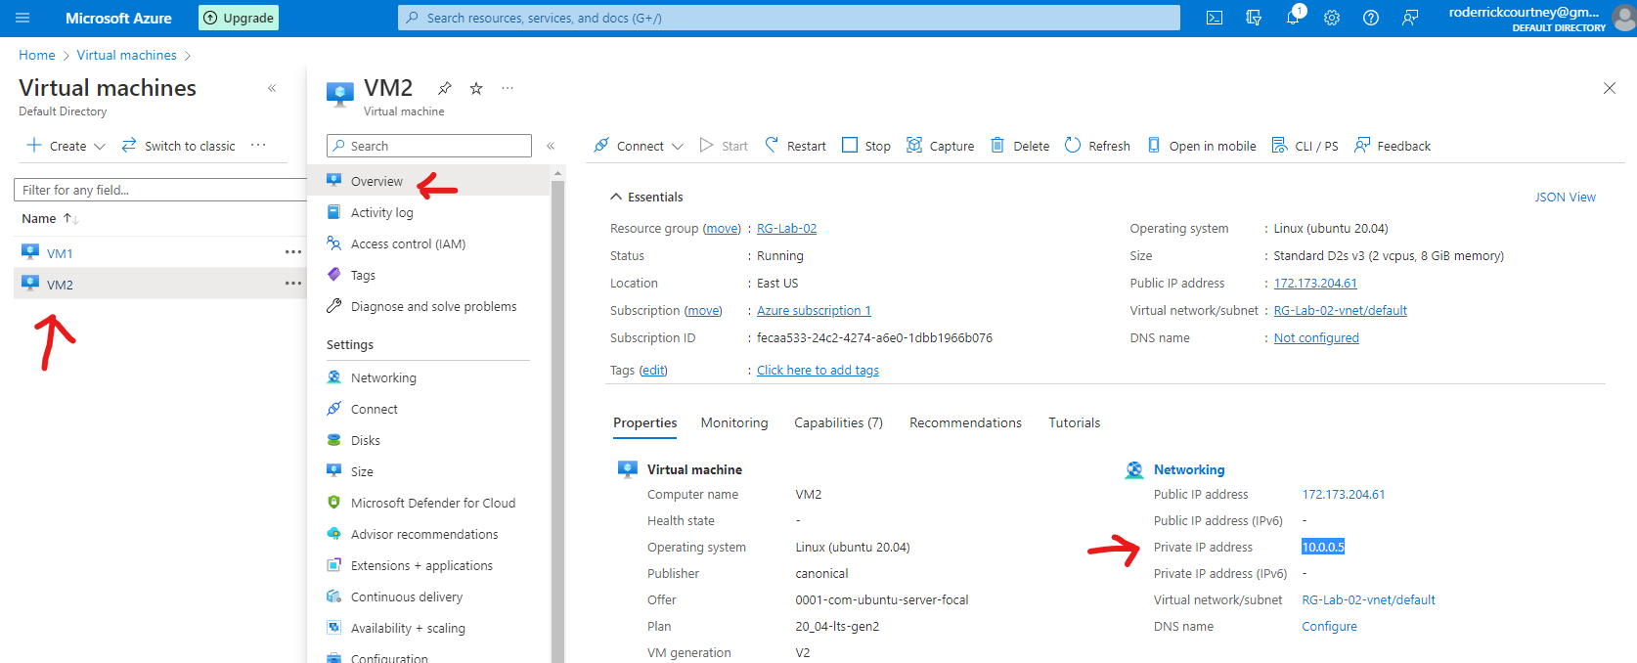The height and width of the screenshot is (663, 1637).
Task: Open Disks settings
Action: tap(365, 440)
